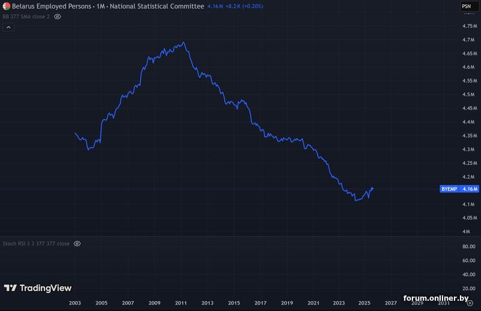
Task: Click the 4.5M price scale label
Action: (x=468, y=94)
